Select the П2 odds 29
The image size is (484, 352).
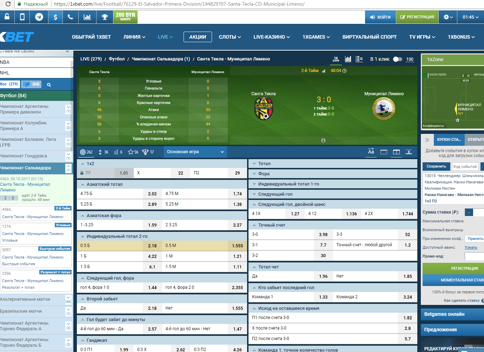pyautogui.click(x=238, y=173)
